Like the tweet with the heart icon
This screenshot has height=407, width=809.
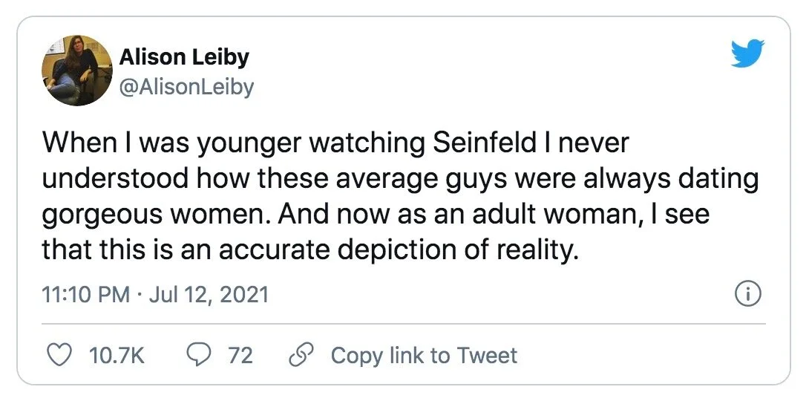click(57, 355)
